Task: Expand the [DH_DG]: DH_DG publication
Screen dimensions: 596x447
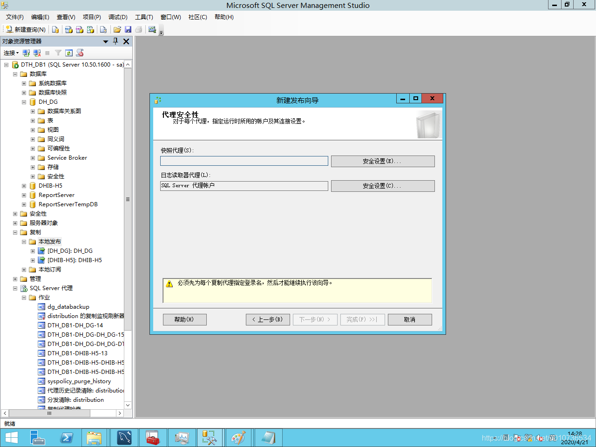Action: pos(33,251)
